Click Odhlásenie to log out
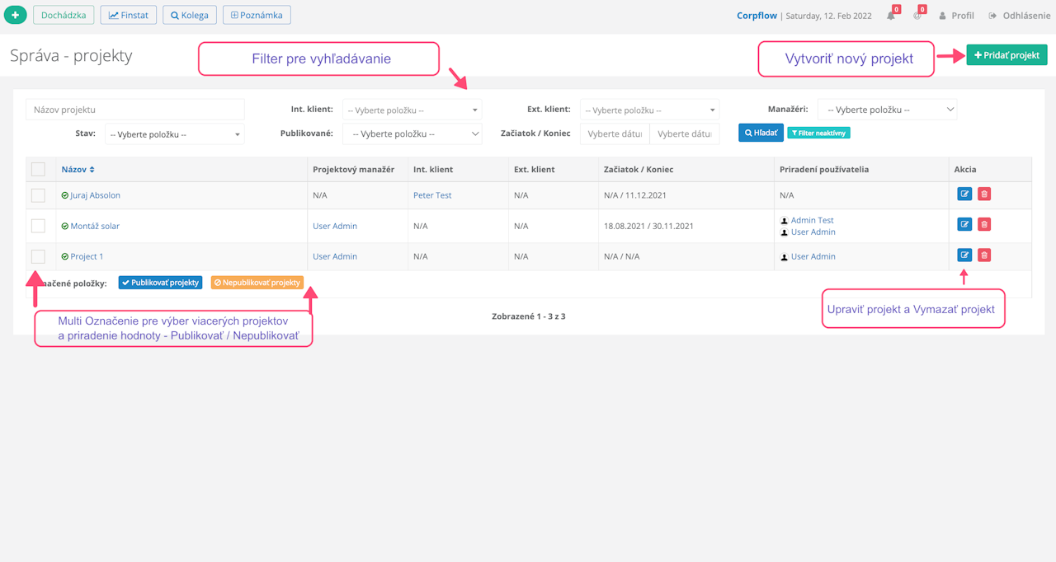 (x=1020, y=16)
